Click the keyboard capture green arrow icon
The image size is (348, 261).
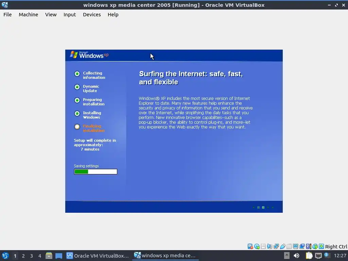pyautogui.click(x=321, y=246)
